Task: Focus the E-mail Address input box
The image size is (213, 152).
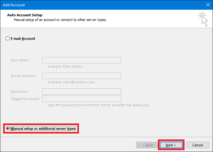Action: pyautogui.click(x=81, y=76)
